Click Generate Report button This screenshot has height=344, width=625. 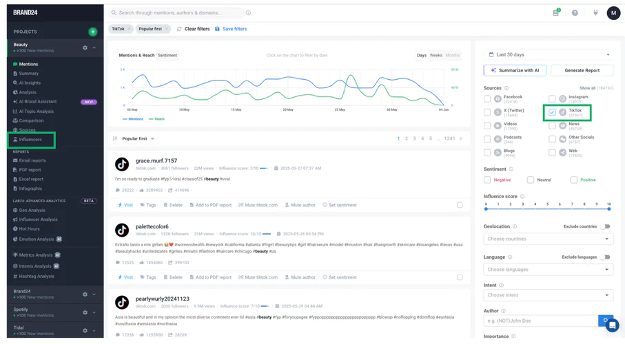pos(582,70)
